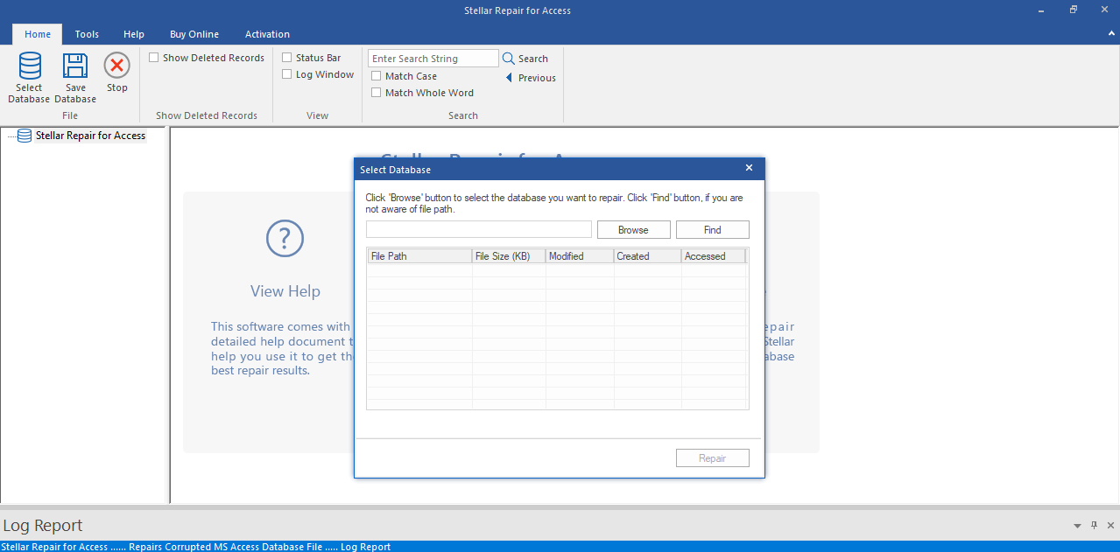Click the blue log status line text
The width and height of the screenshot is (1120, 552).
[x=196, y=547]
